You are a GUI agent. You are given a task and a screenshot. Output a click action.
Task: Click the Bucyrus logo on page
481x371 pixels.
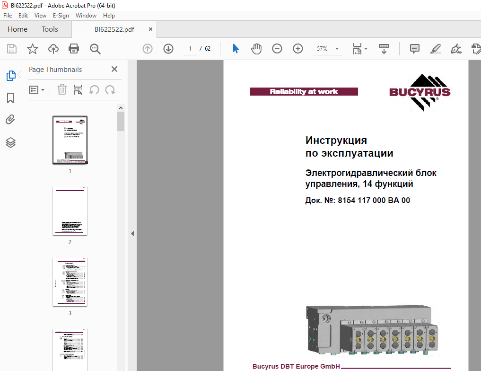420,92
